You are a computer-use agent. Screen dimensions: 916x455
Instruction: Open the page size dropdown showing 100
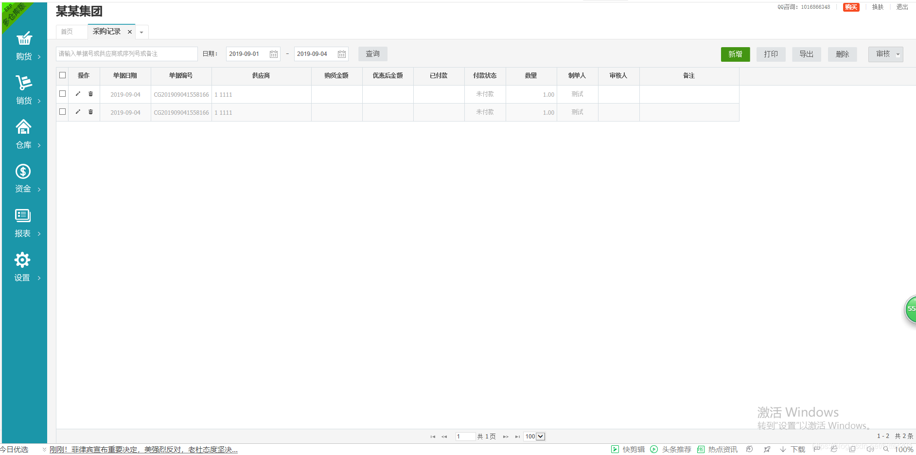[x=534, y=437]
